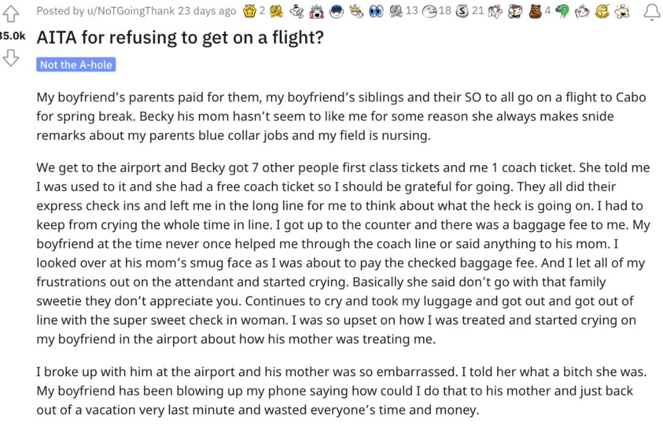The width and height of the screenshot is (663, 427).
Task: Click the post title AITA for refusing
Action: [x=180, y=37]
